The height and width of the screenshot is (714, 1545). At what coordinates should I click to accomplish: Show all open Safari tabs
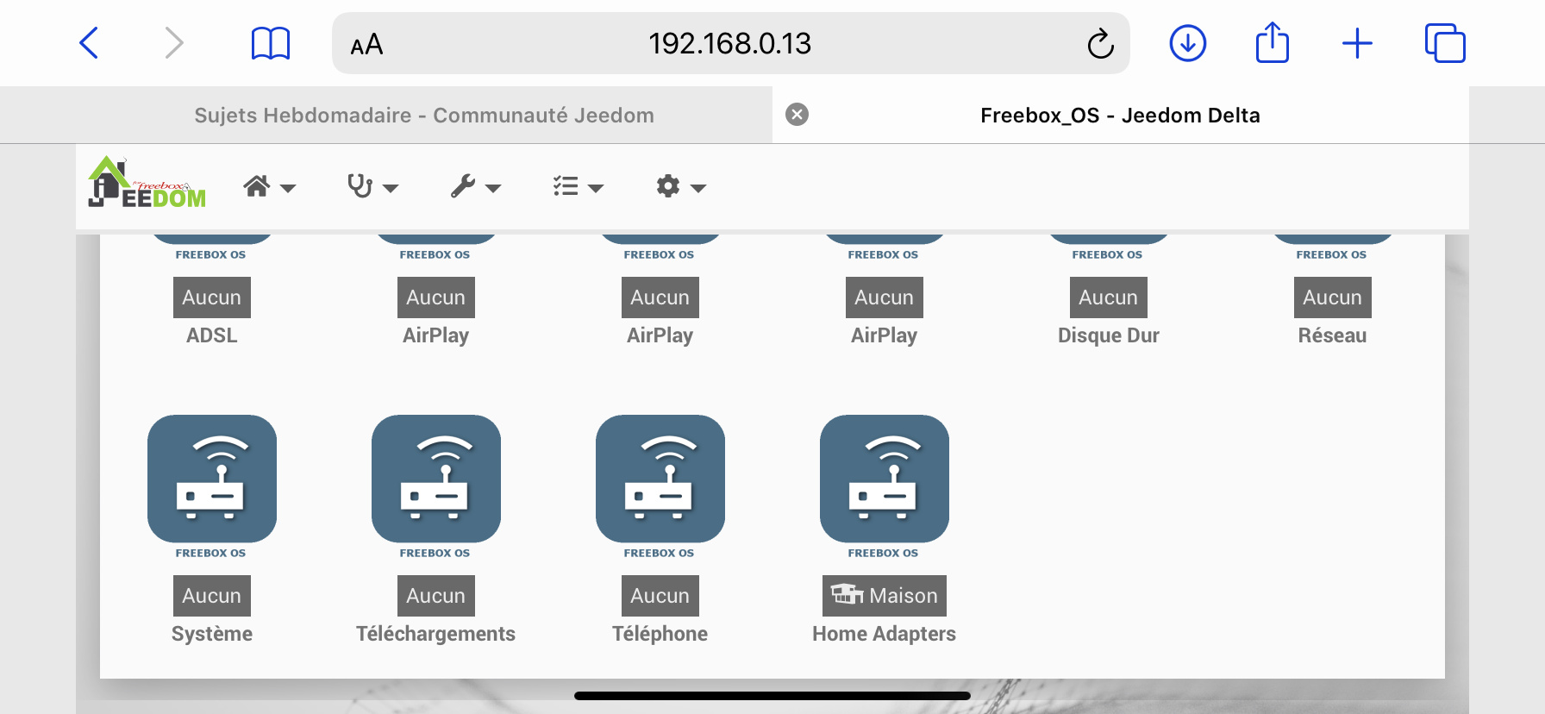tap(1445, 43)
